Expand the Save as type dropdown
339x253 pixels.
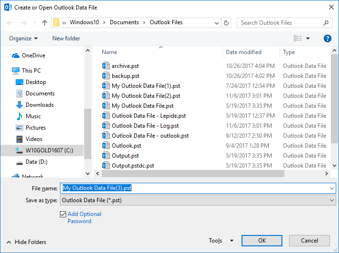point(331,200)
